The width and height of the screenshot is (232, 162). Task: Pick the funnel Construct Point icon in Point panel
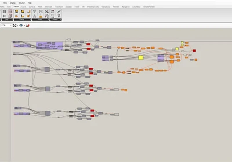tap(35, 12)
